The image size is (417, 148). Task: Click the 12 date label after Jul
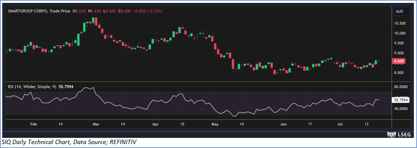pyautogui.click(x=366, y=124)
